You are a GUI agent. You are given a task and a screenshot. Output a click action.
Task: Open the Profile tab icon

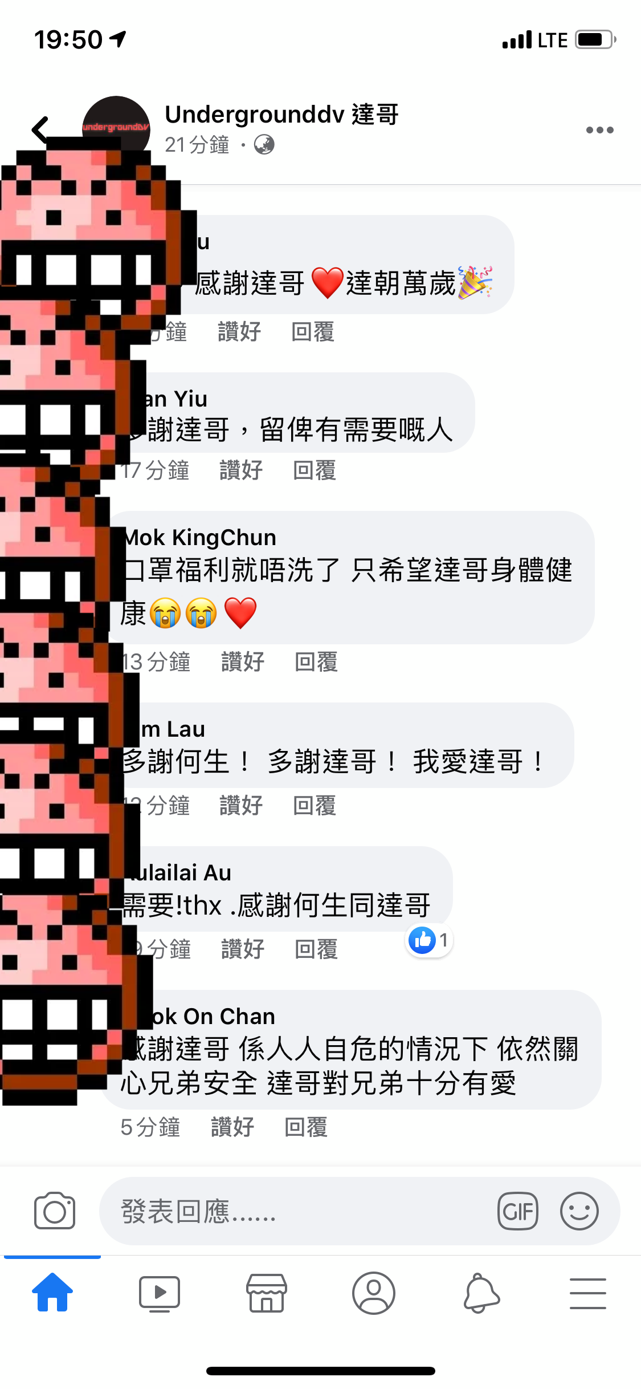click(x=373, y=1293)
